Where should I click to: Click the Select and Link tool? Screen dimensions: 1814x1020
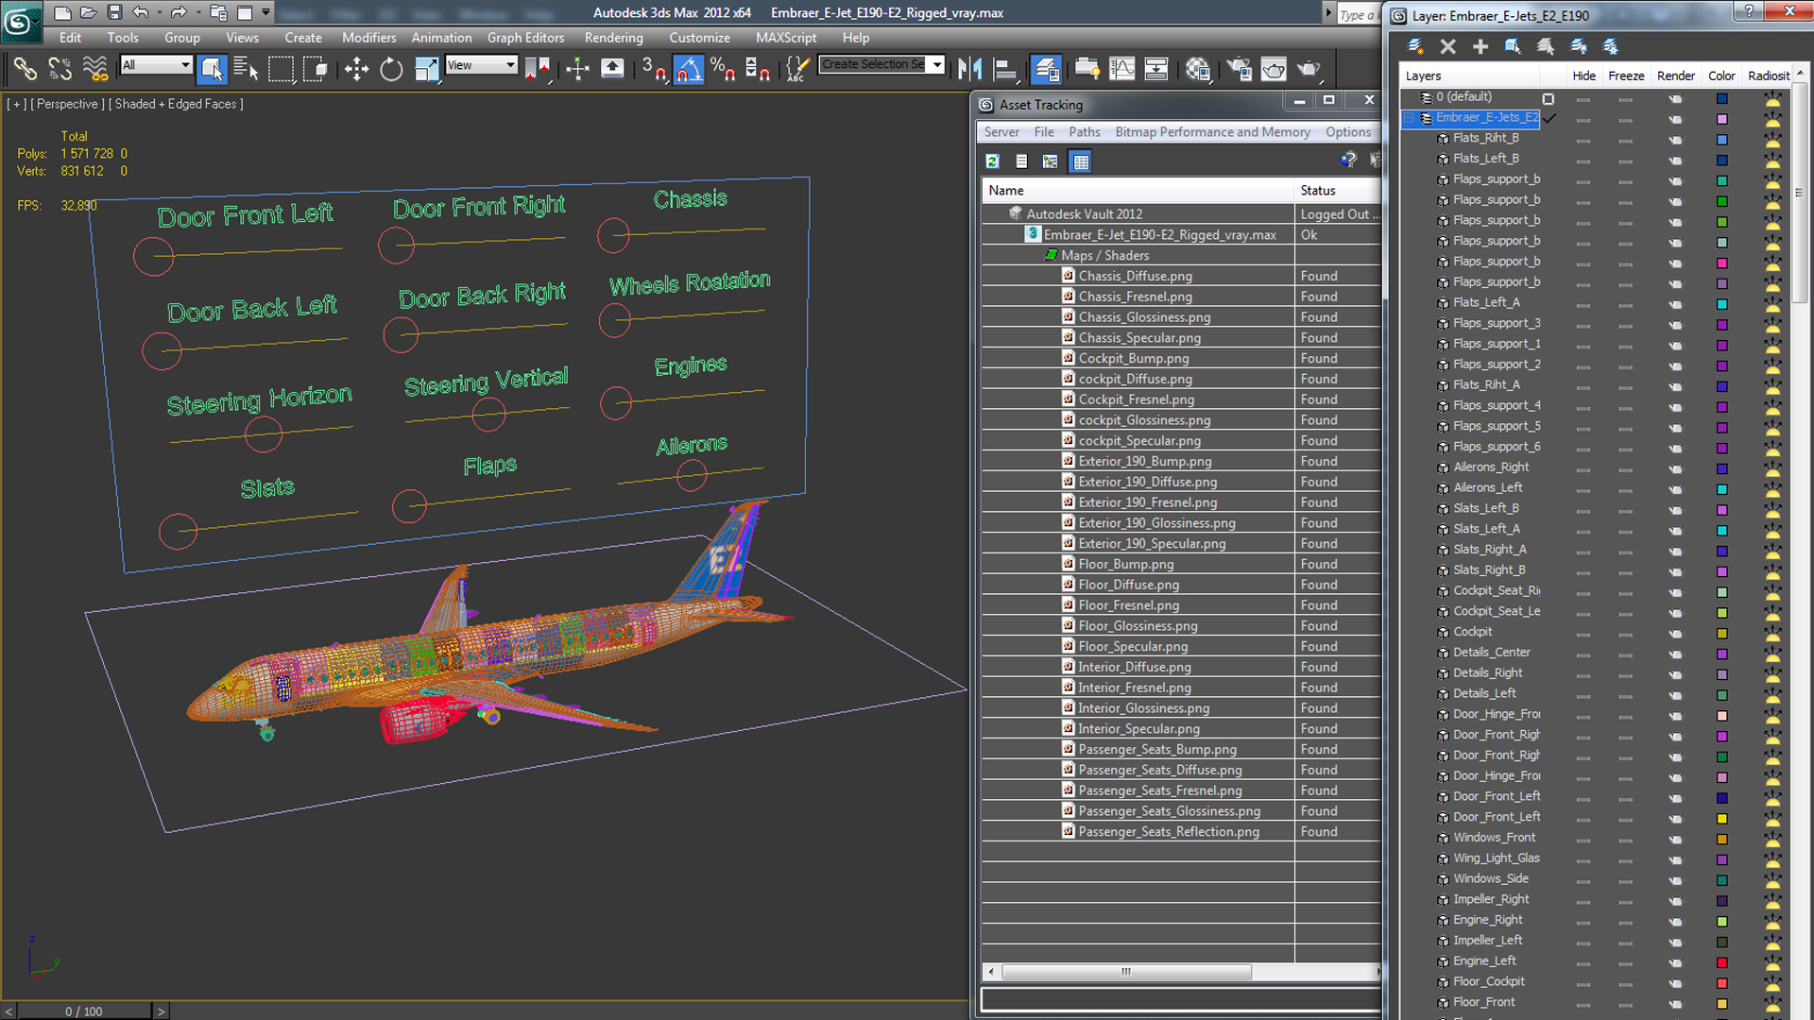pos(26,68)
